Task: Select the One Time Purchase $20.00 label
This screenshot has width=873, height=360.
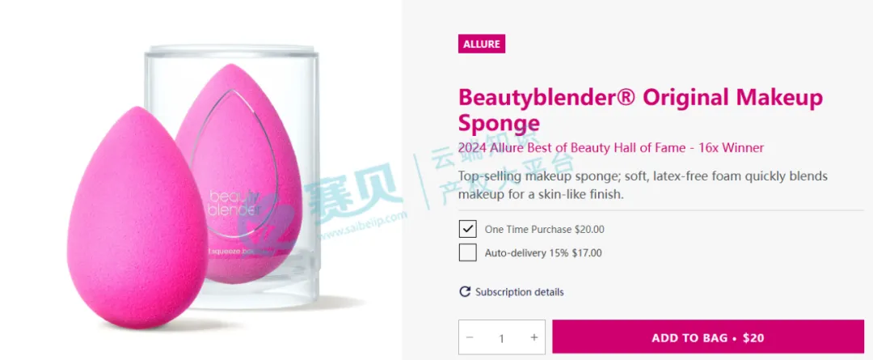Action: click(x=544, y=230)
